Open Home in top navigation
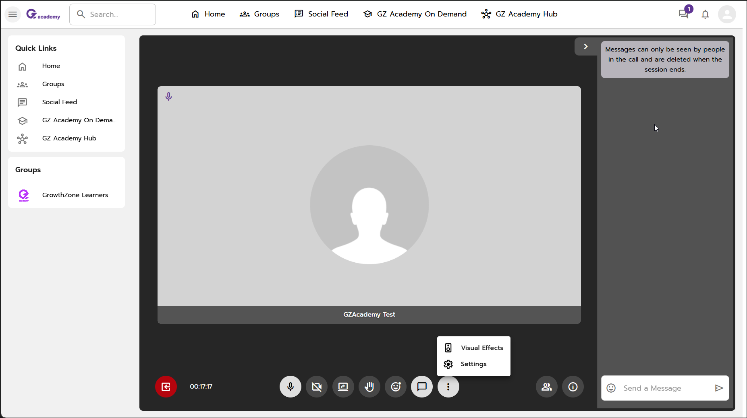Screen dimensions: 747x418 click(208, 14)
